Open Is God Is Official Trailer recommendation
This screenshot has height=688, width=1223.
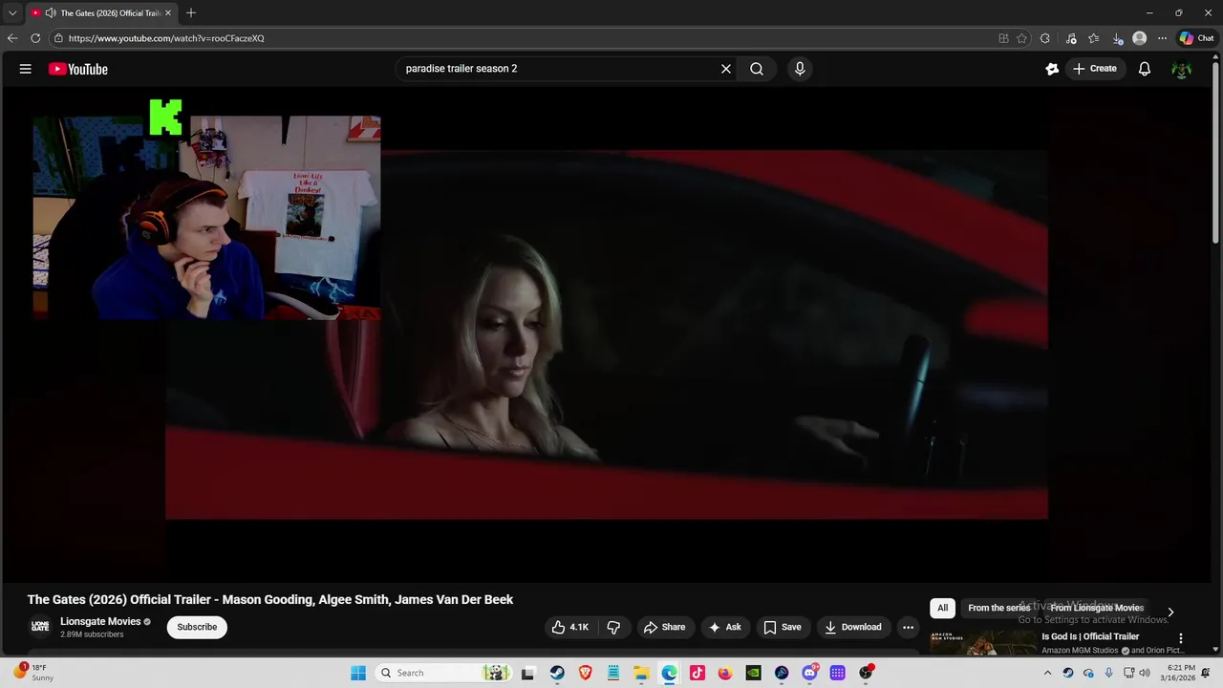coord(1090,636)
